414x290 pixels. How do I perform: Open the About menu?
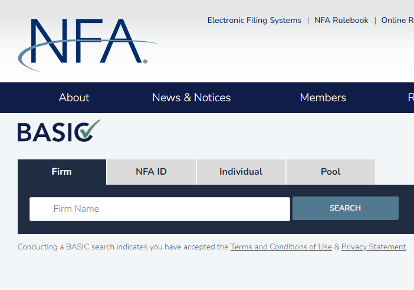pos(74,98)
